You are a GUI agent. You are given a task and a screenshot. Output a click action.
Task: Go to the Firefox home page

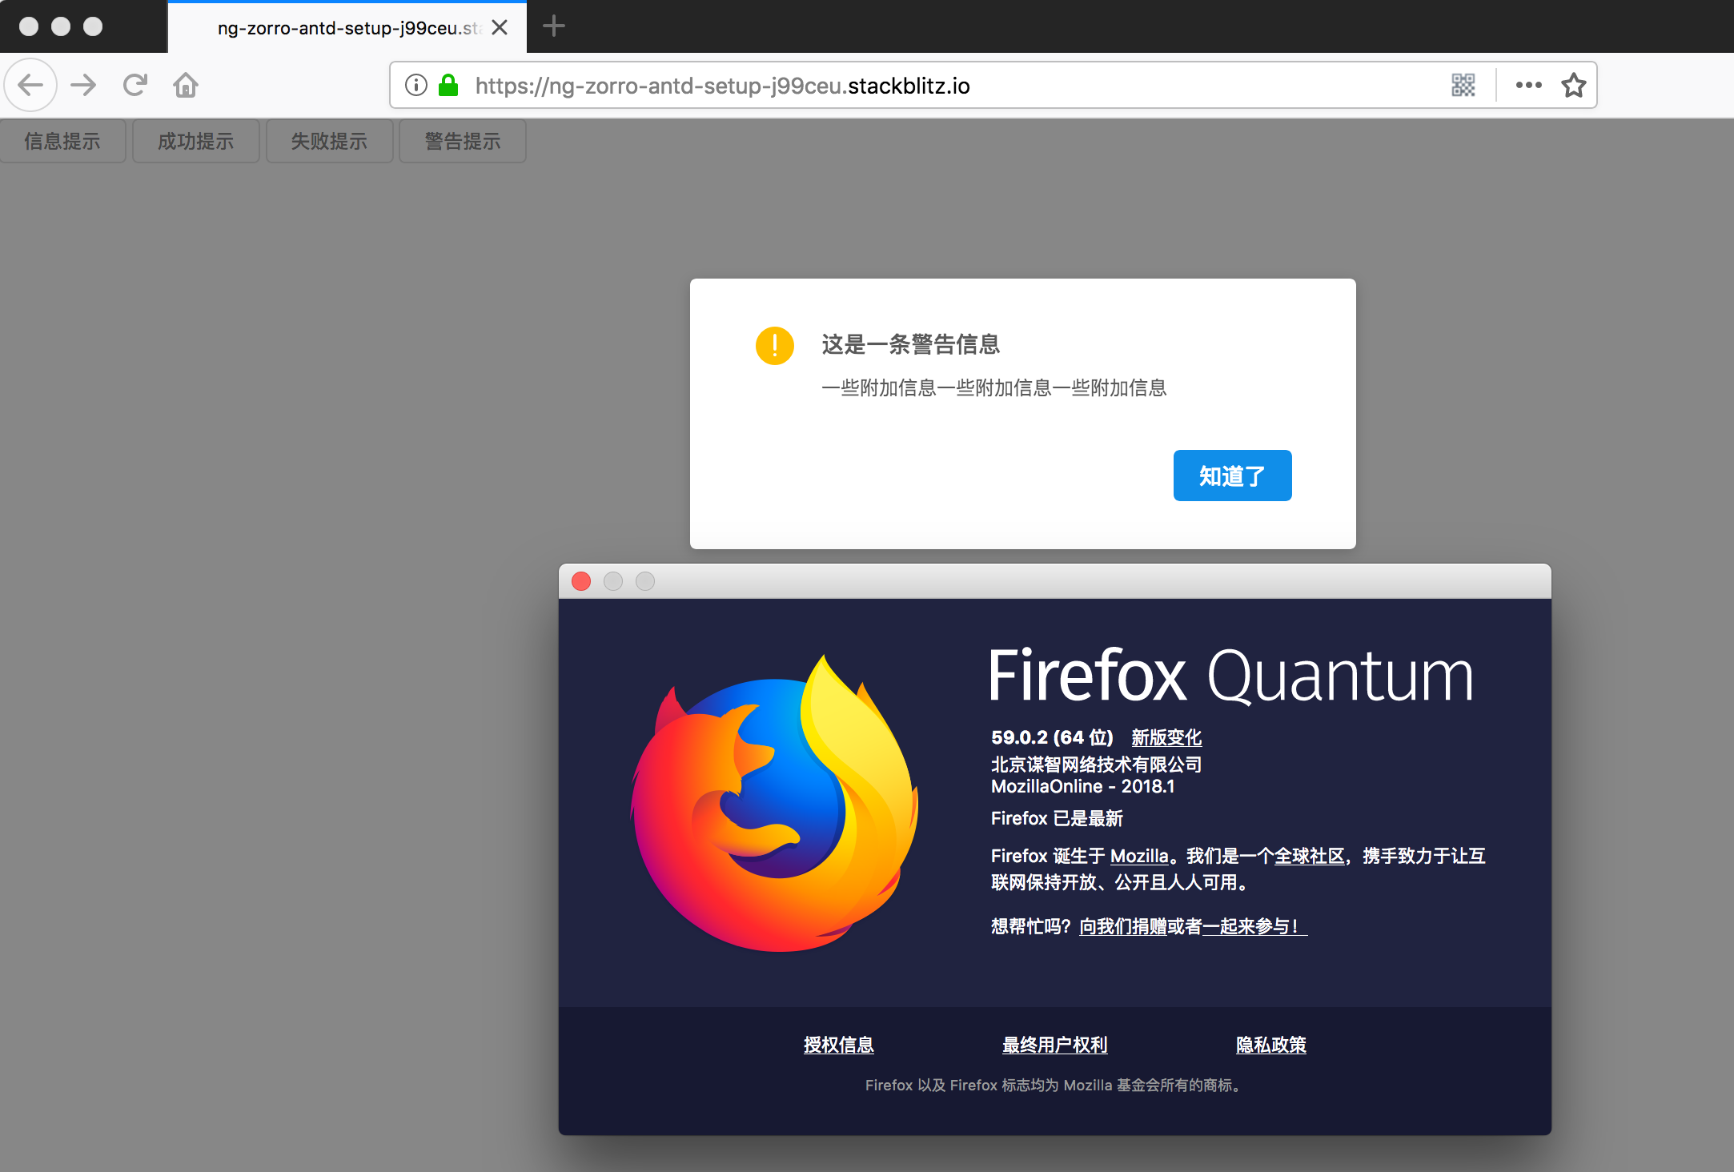point(186,85)
